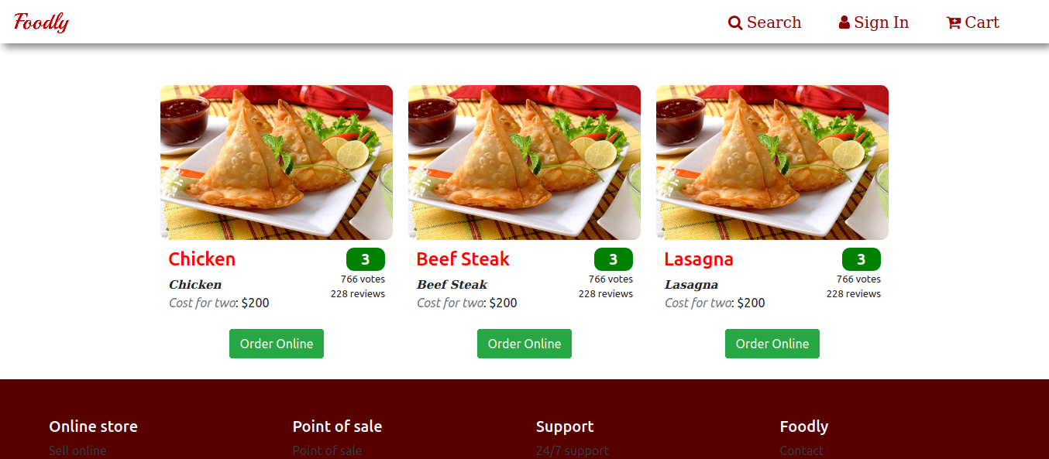Order Lasagna online
This screenshot has height=459, width=1049.
[772, 344]
